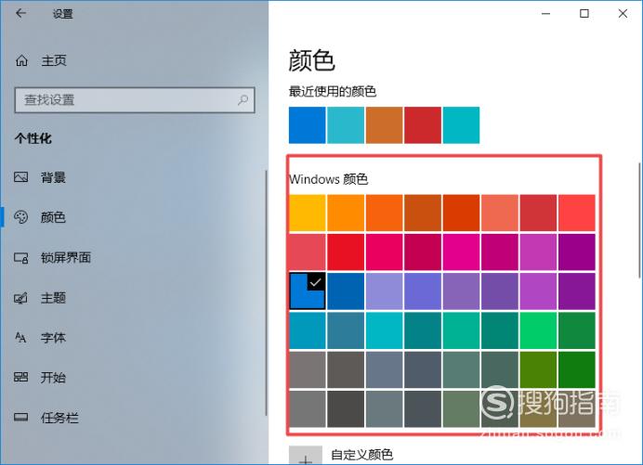The height and width of the screenshot is (465, 643).
Task: Choose the bright green swatch in the teal row
Action: pyautogui.click(x=538, y=330)
